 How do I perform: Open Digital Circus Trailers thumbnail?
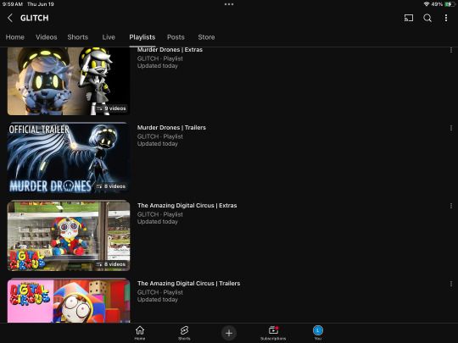click(x=69, y=301)
